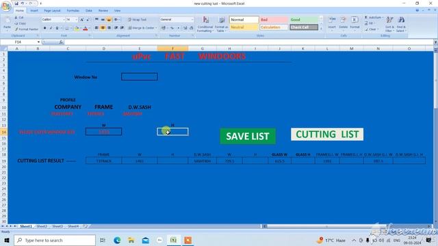Switch to the View tab

coord(117,11)
